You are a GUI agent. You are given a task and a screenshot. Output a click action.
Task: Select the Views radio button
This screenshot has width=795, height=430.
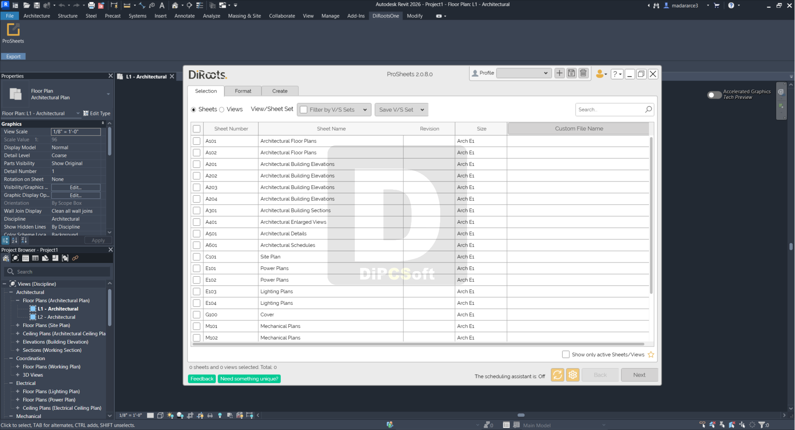(222, 110)
